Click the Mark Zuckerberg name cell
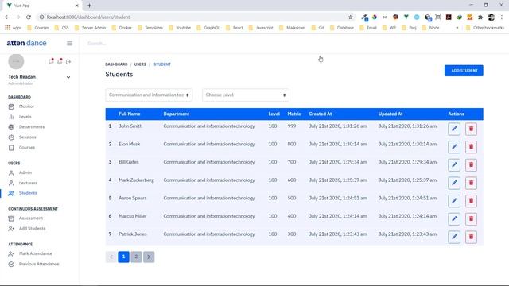Viewport: 509px width, 286px height. 136,180
